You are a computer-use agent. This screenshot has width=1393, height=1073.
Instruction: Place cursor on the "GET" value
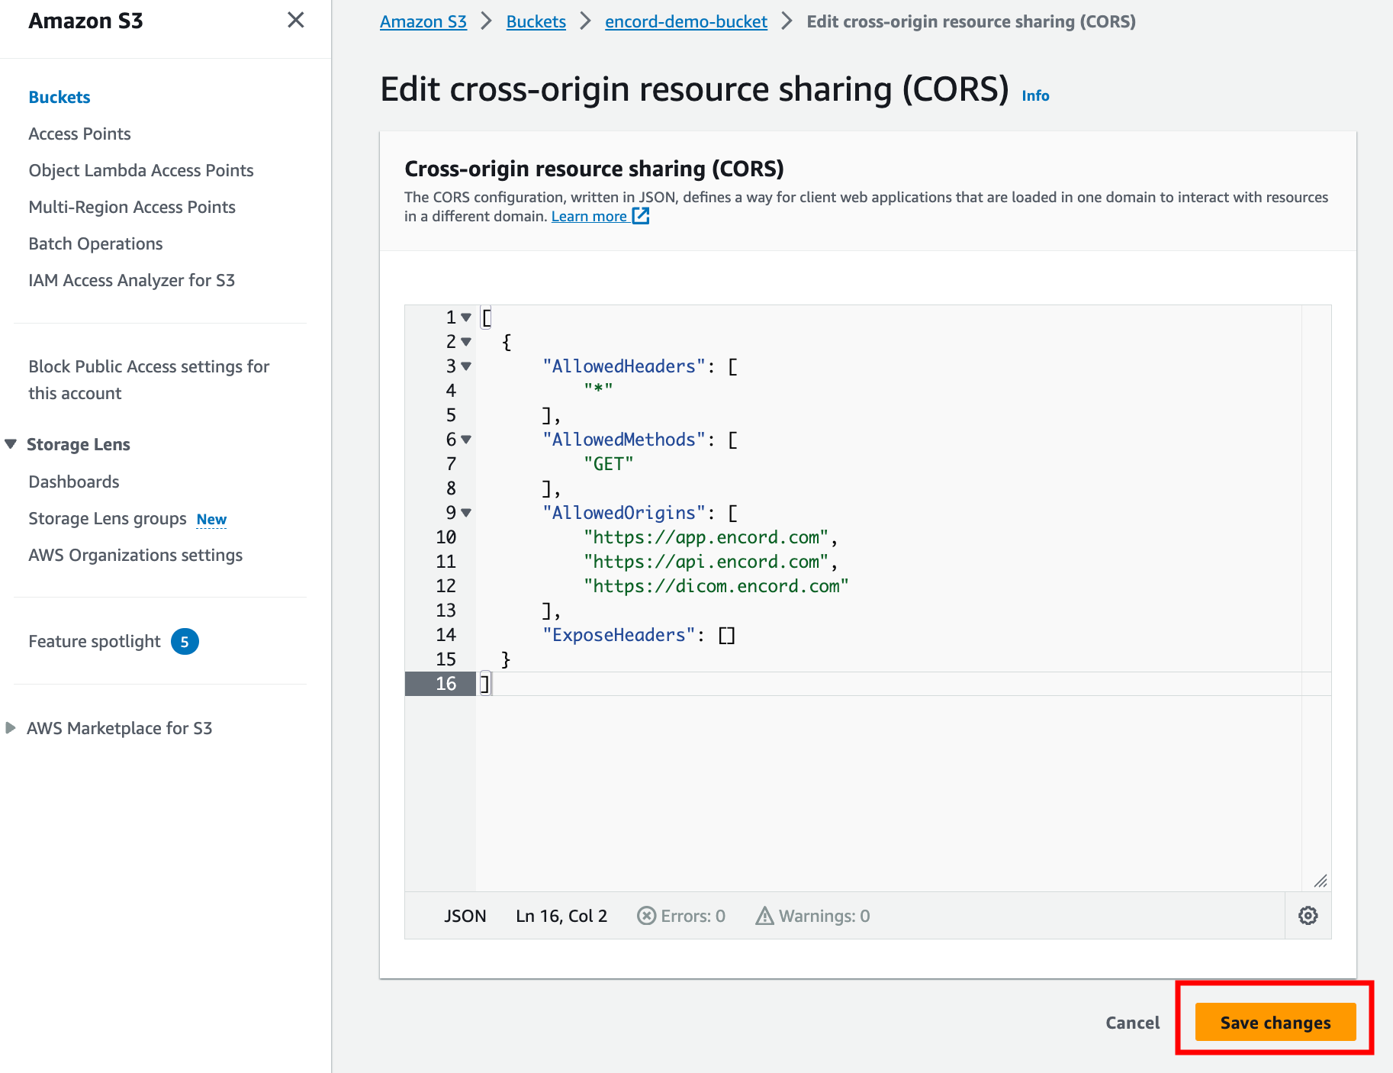[x=609, y=464]
